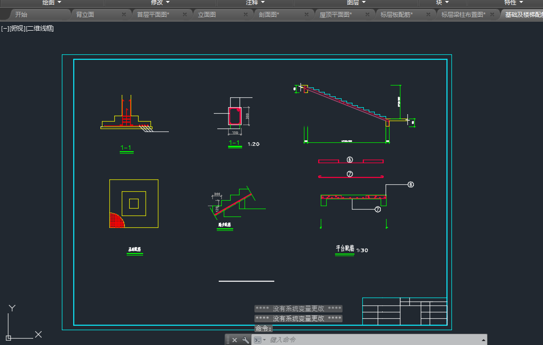Select the red hatched quarter-circle rebar
543x345 pixels.
[116, 220]
